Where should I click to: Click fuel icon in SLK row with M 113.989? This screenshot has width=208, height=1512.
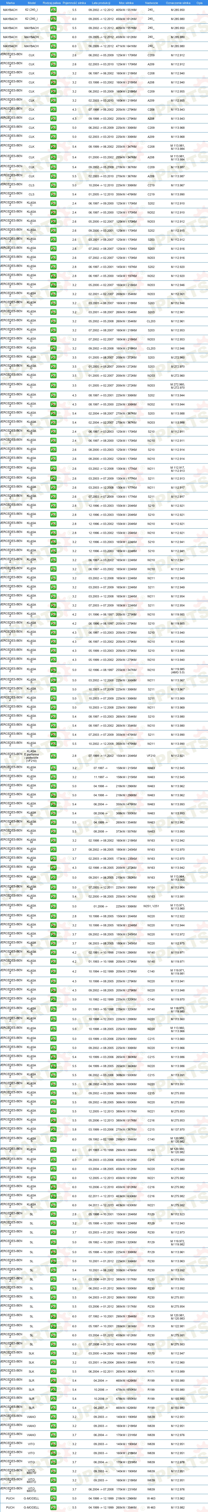tap(53, 1371)
